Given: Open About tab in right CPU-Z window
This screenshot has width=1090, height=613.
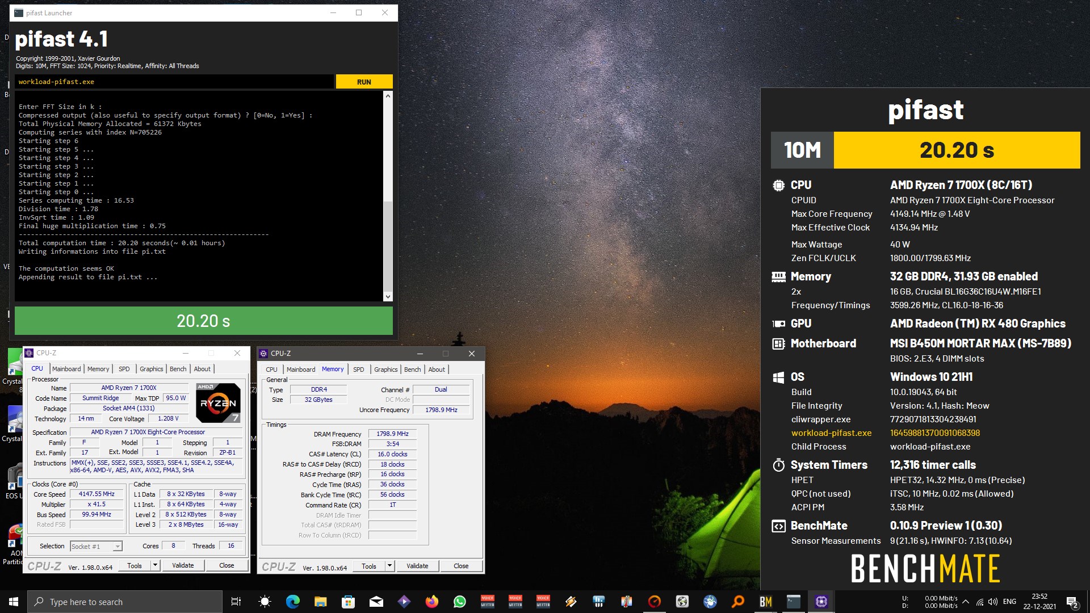Looking at the screenshot, I should coord(437,370).
